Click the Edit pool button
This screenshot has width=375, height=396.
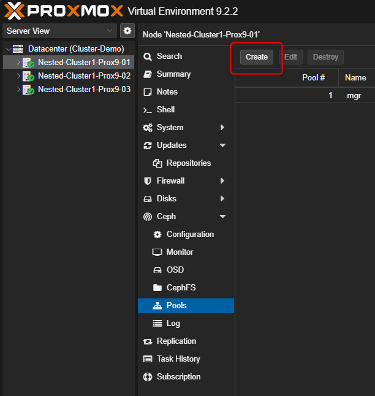tap(290, 57)
